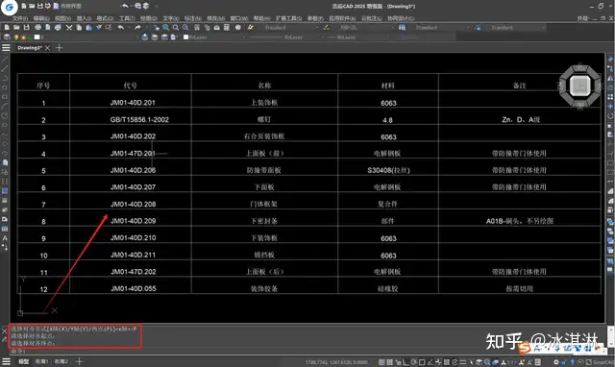Click the ViewCube top face
The image size is (615, 367).
point(580,86)
